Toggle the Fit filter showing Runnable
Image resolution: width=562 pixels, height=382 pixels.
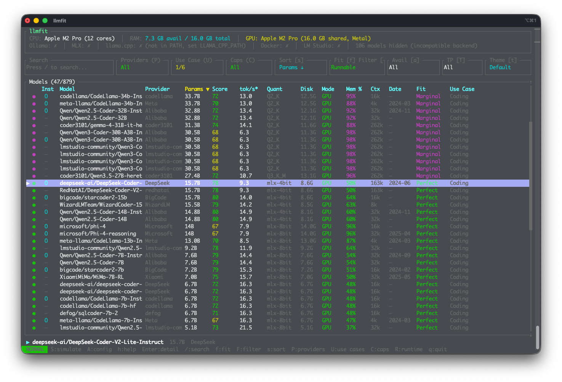point(356,67)
